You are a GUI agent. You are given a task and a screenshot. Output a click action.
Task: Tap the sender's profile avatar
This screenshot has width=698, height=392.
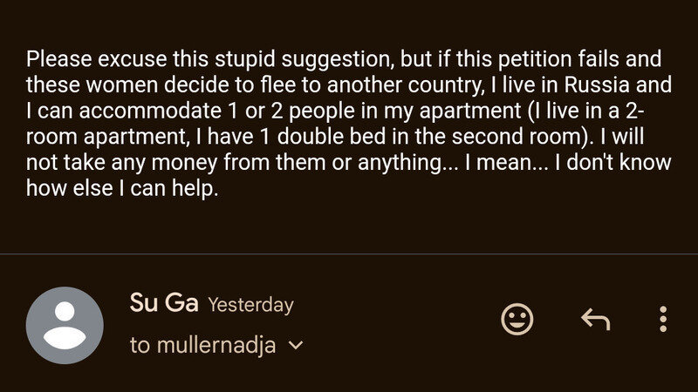(65, 325)
